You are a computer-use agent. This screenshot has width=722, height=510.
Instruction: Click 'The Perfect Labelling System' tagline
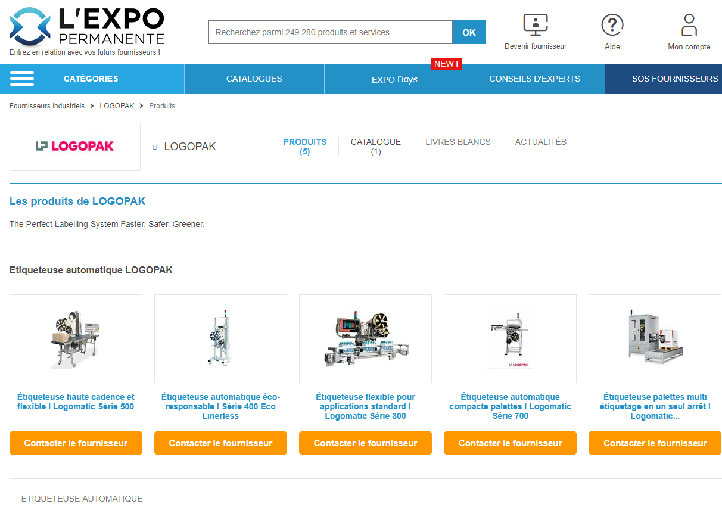click(107, 225)
